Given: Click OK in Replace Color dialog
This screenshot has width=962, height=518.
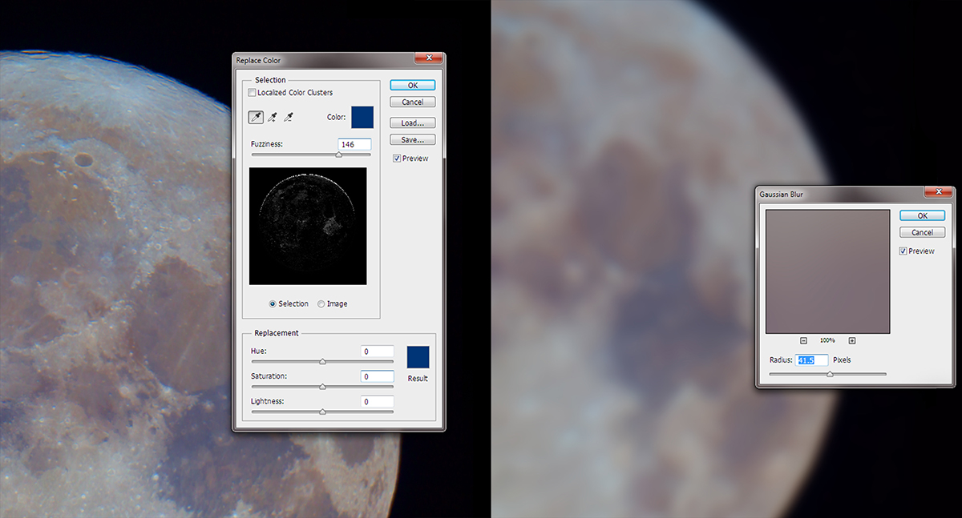Looking at the screenshot, I should (413, 85).
